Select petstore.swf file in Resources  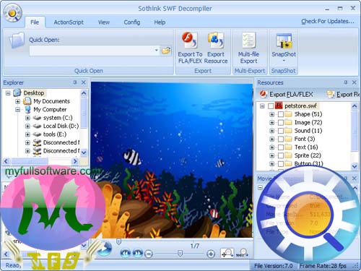300,106
